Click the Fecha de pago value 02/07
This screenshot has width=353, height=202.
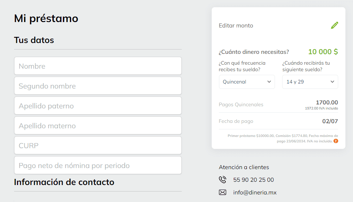(x=330, y=121)
